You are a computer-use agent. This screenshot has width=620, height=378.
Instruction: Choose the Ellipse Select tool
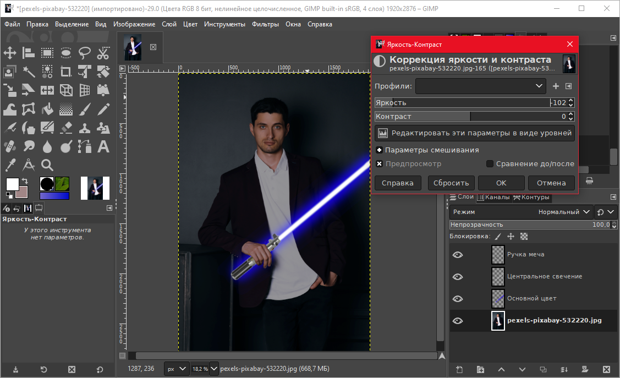pyautogui.click(x=65, y=53)
